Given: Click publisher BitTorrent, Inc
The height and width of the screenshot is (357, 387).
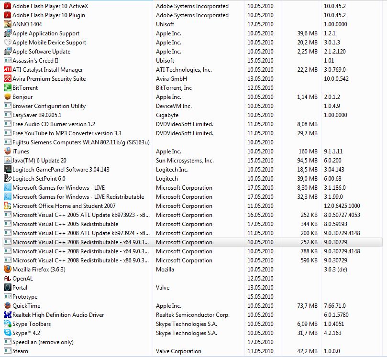Looking at the screenshot, I should tap(174, 88).
